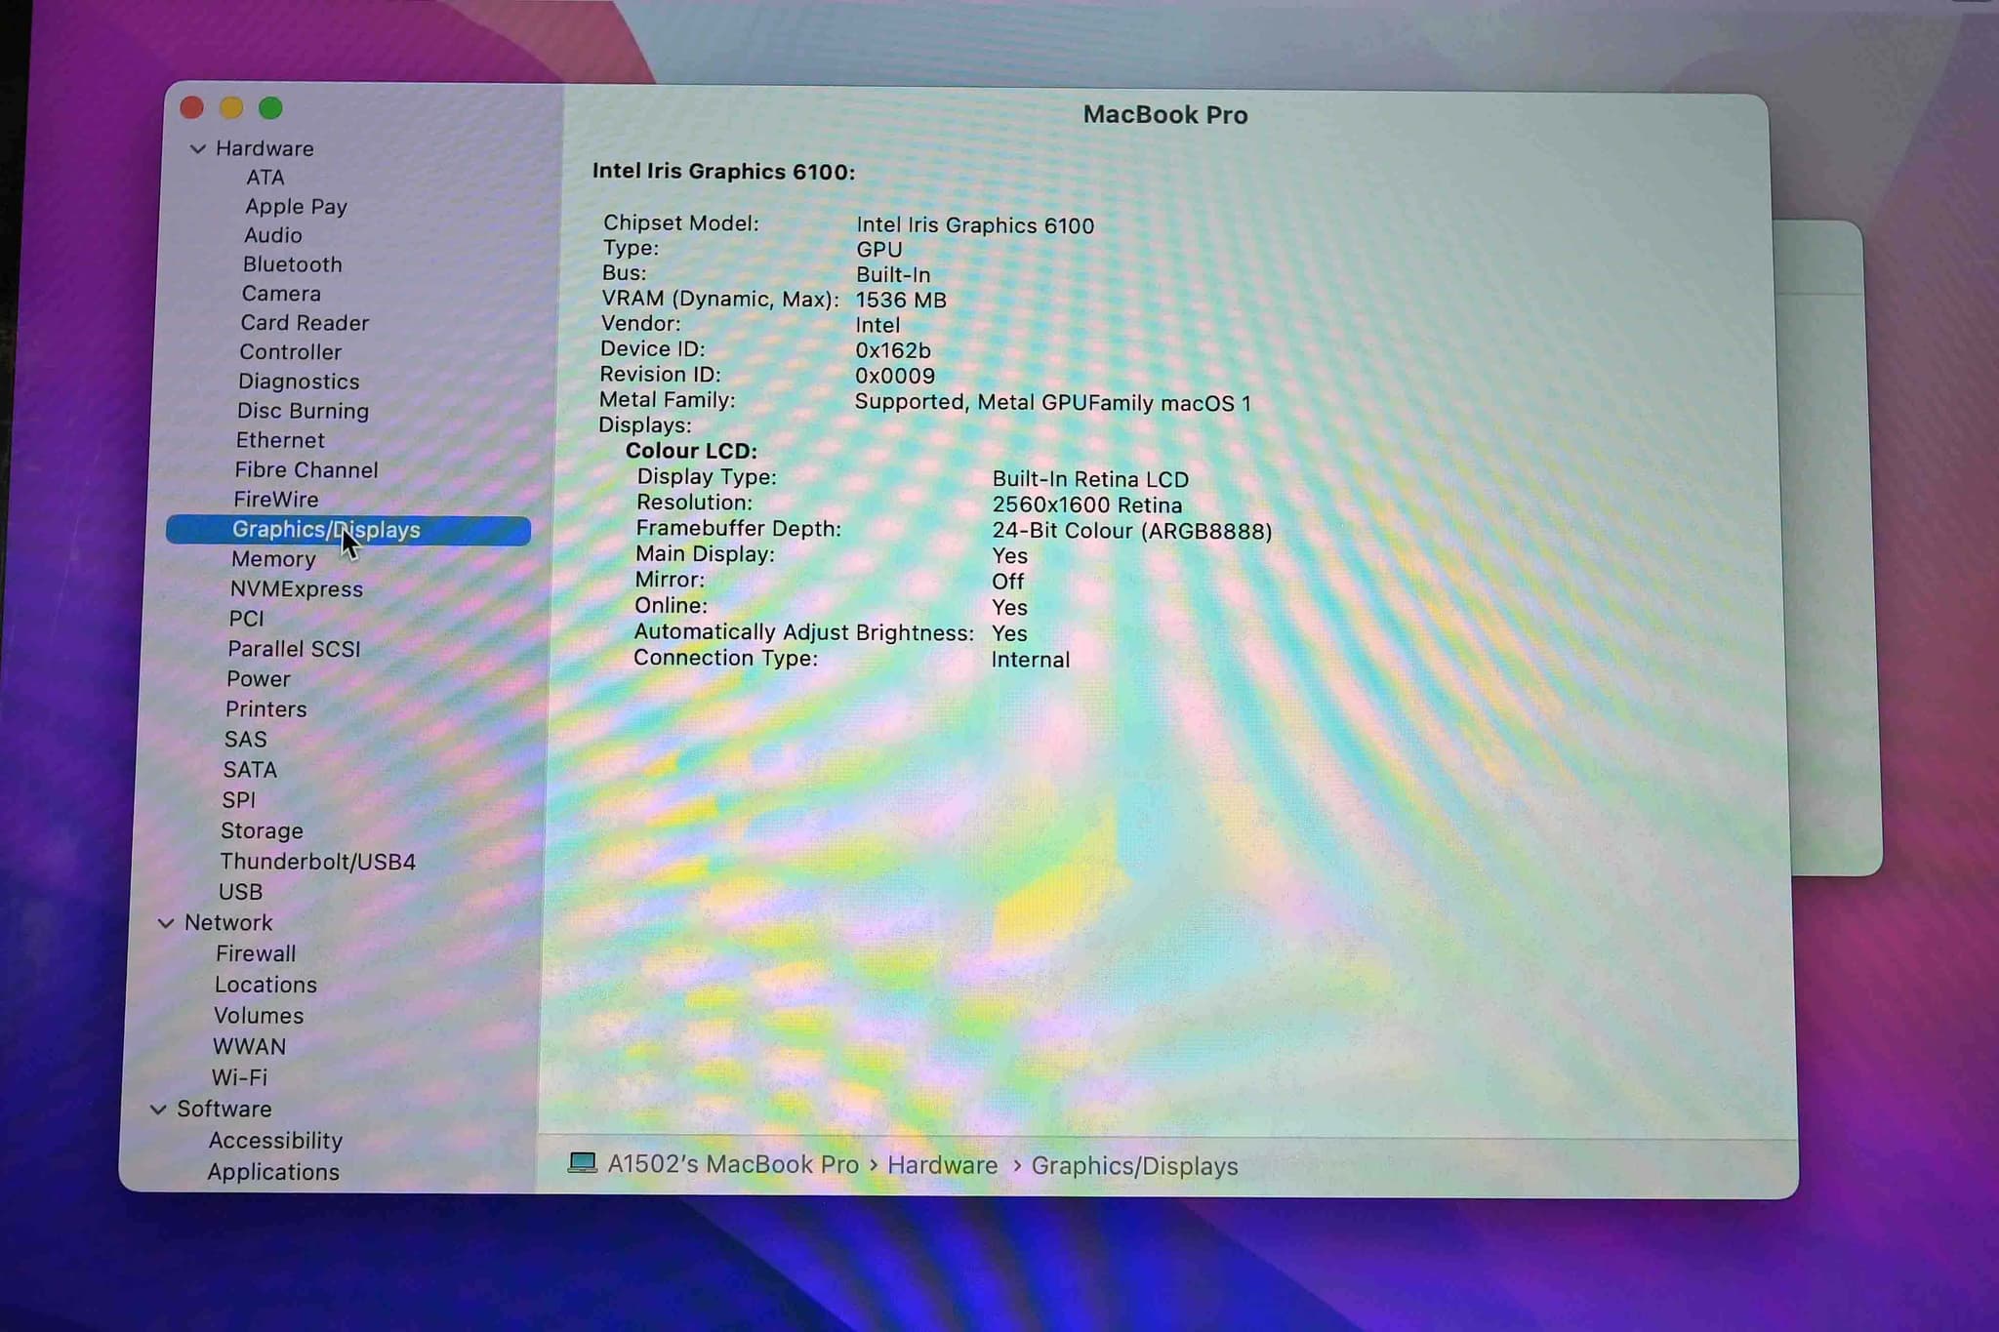
Task: Select NVMExpress in the sidebar
Action: [x=296, y=589]
